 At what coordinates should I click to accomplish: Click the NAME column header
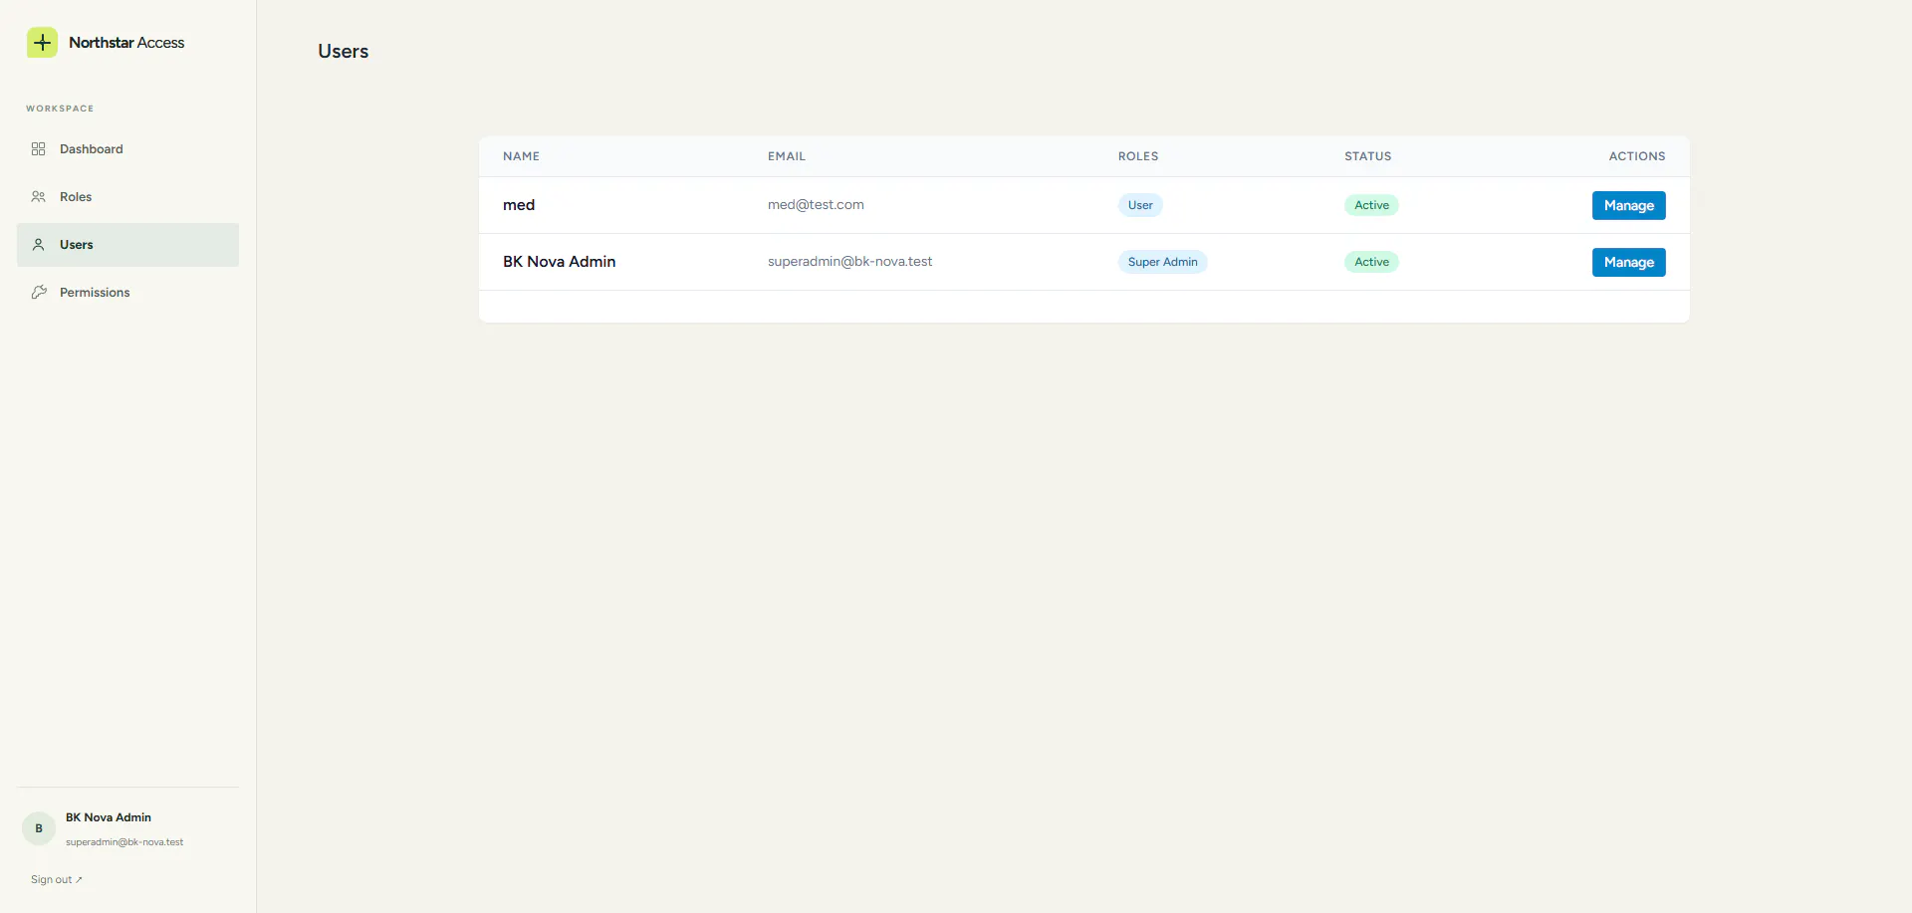521,156
